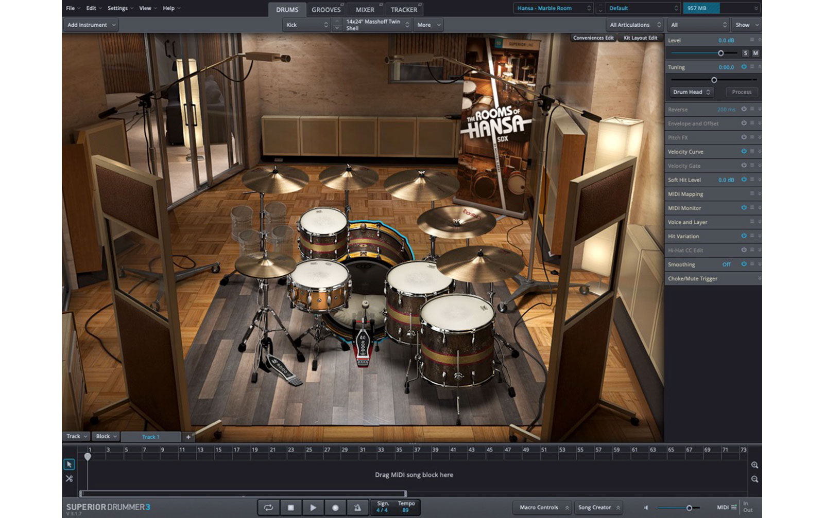Toggle Soft Hit Level power button
Image resolution: width=824 pixels, height=518 pixels.
point(744,180)
